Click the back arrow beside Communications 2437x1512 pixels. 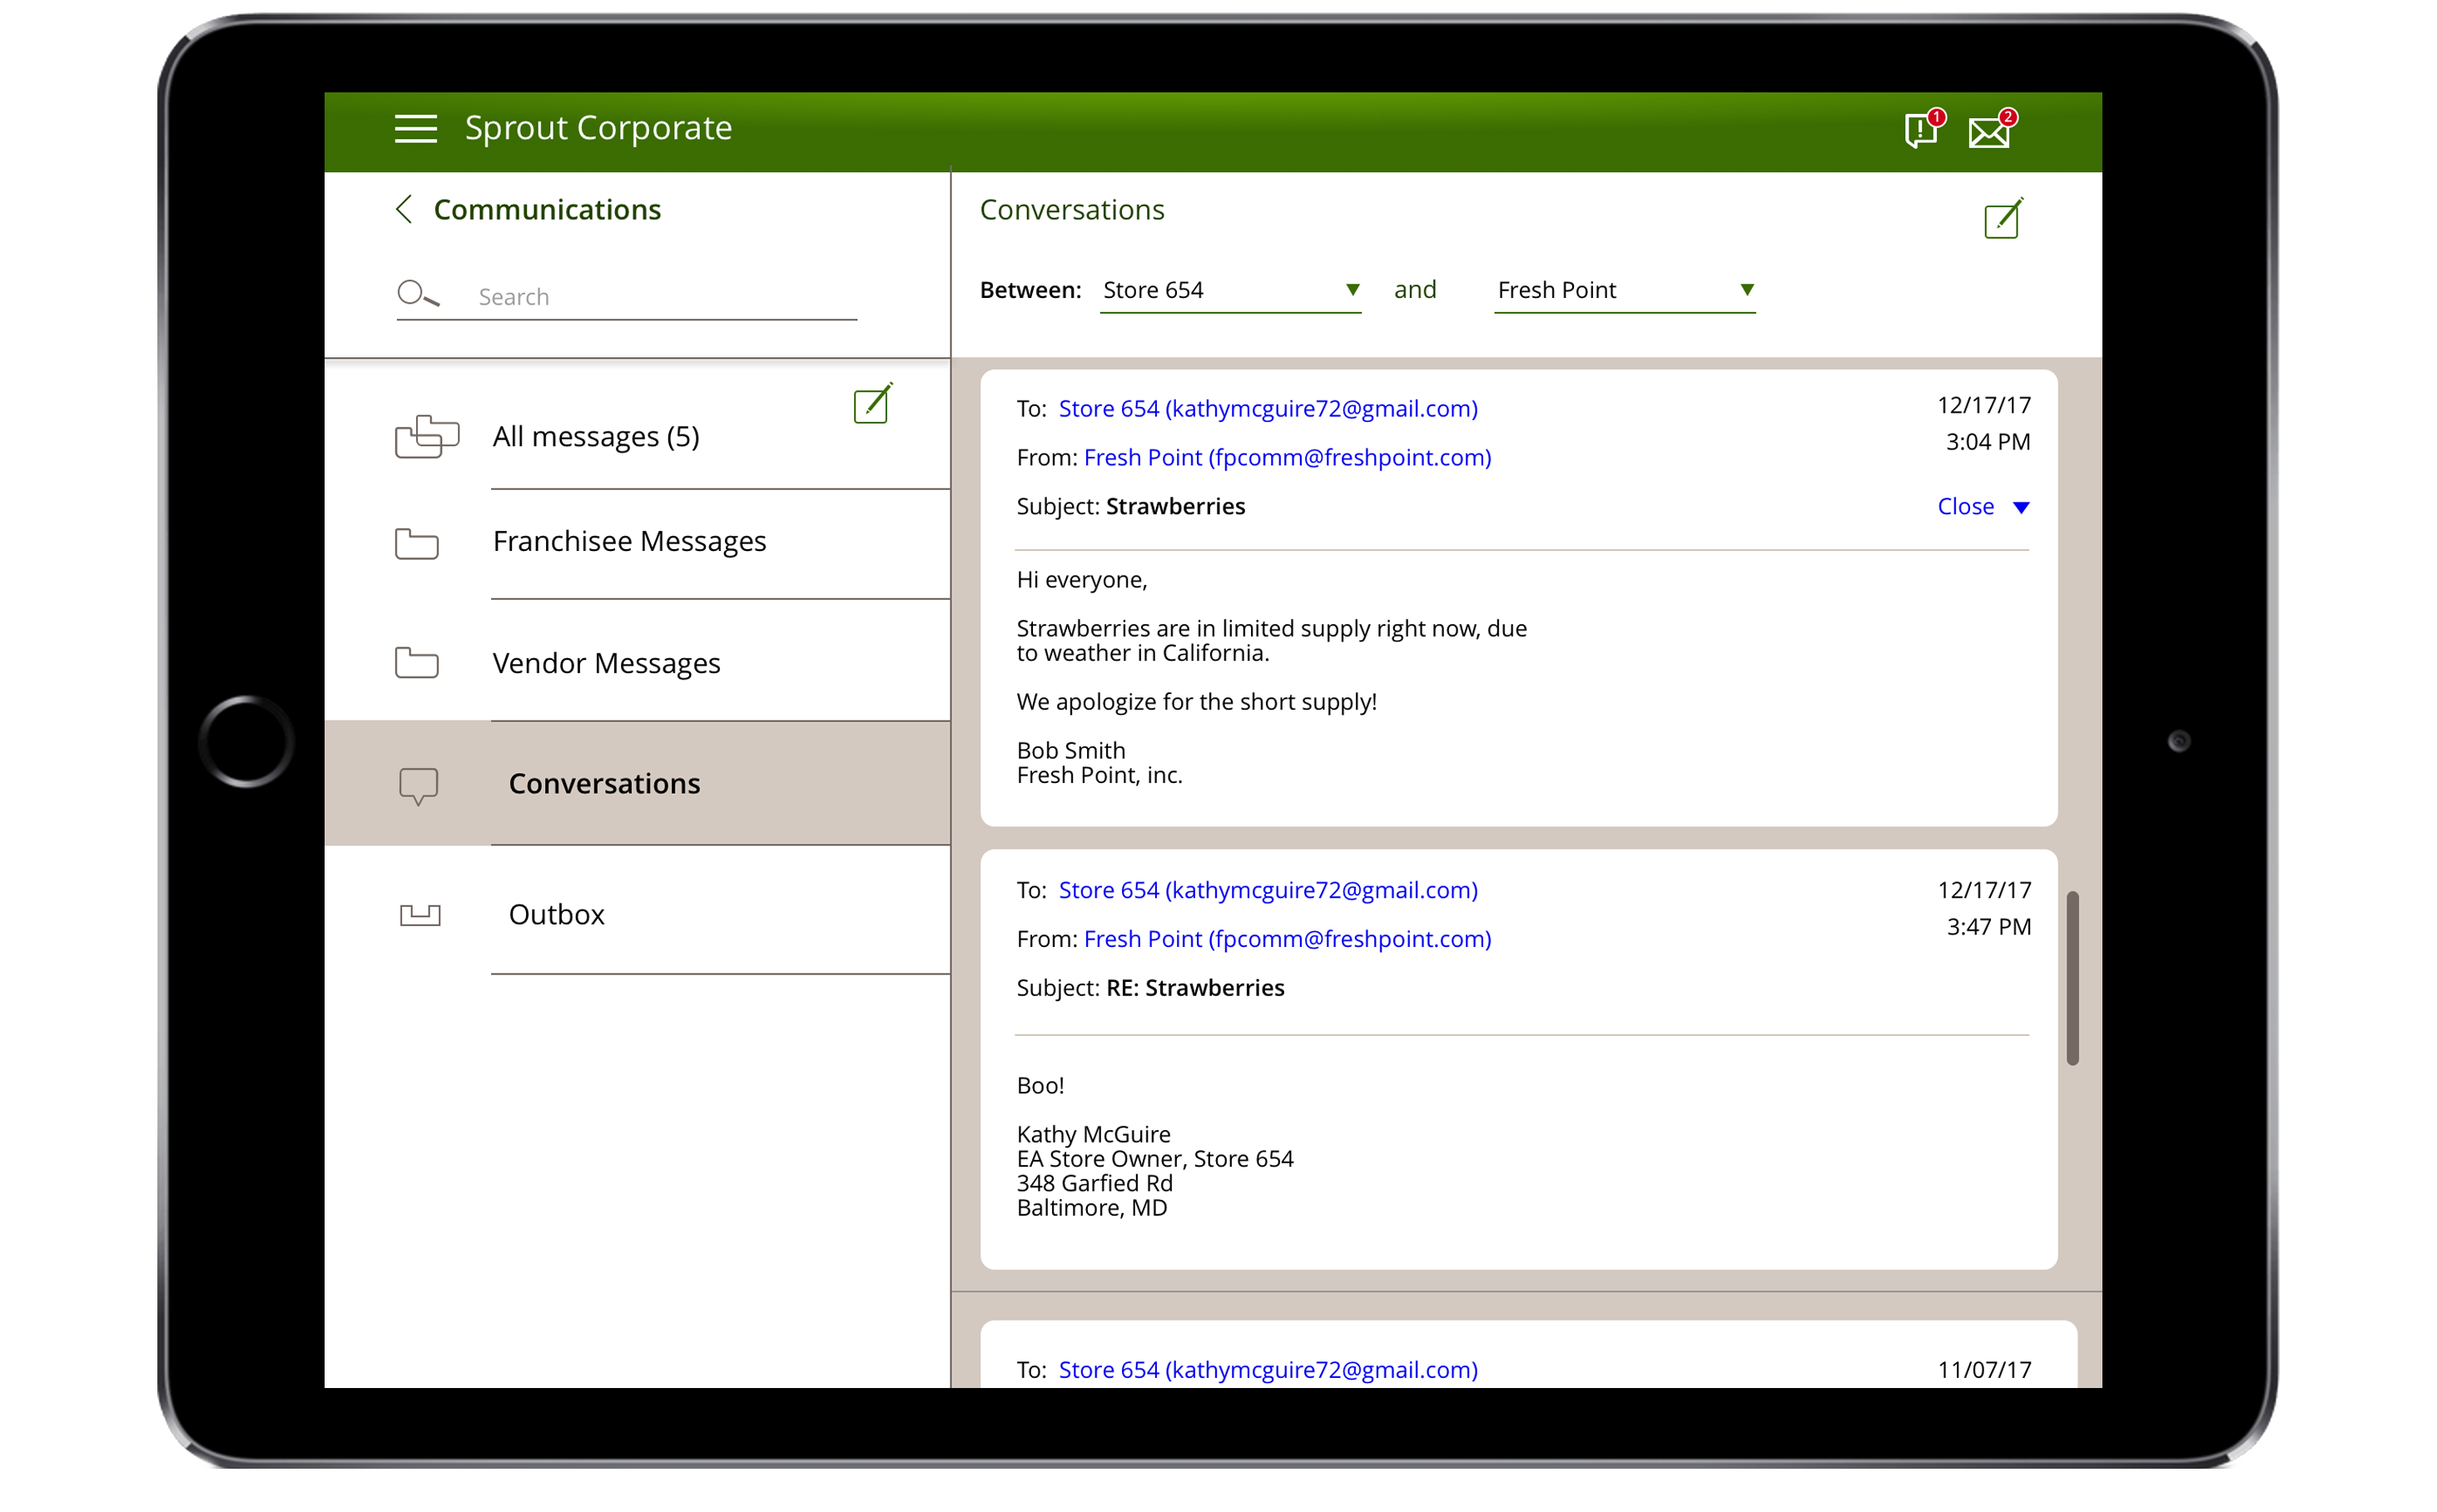[x=404, y=209]
